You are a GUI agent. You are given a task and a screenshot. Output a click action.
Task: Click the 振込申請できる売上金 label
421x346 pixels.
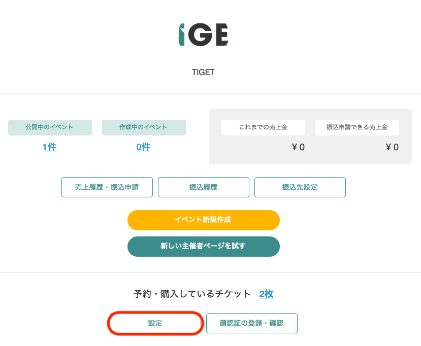click(x=357, y=127)
